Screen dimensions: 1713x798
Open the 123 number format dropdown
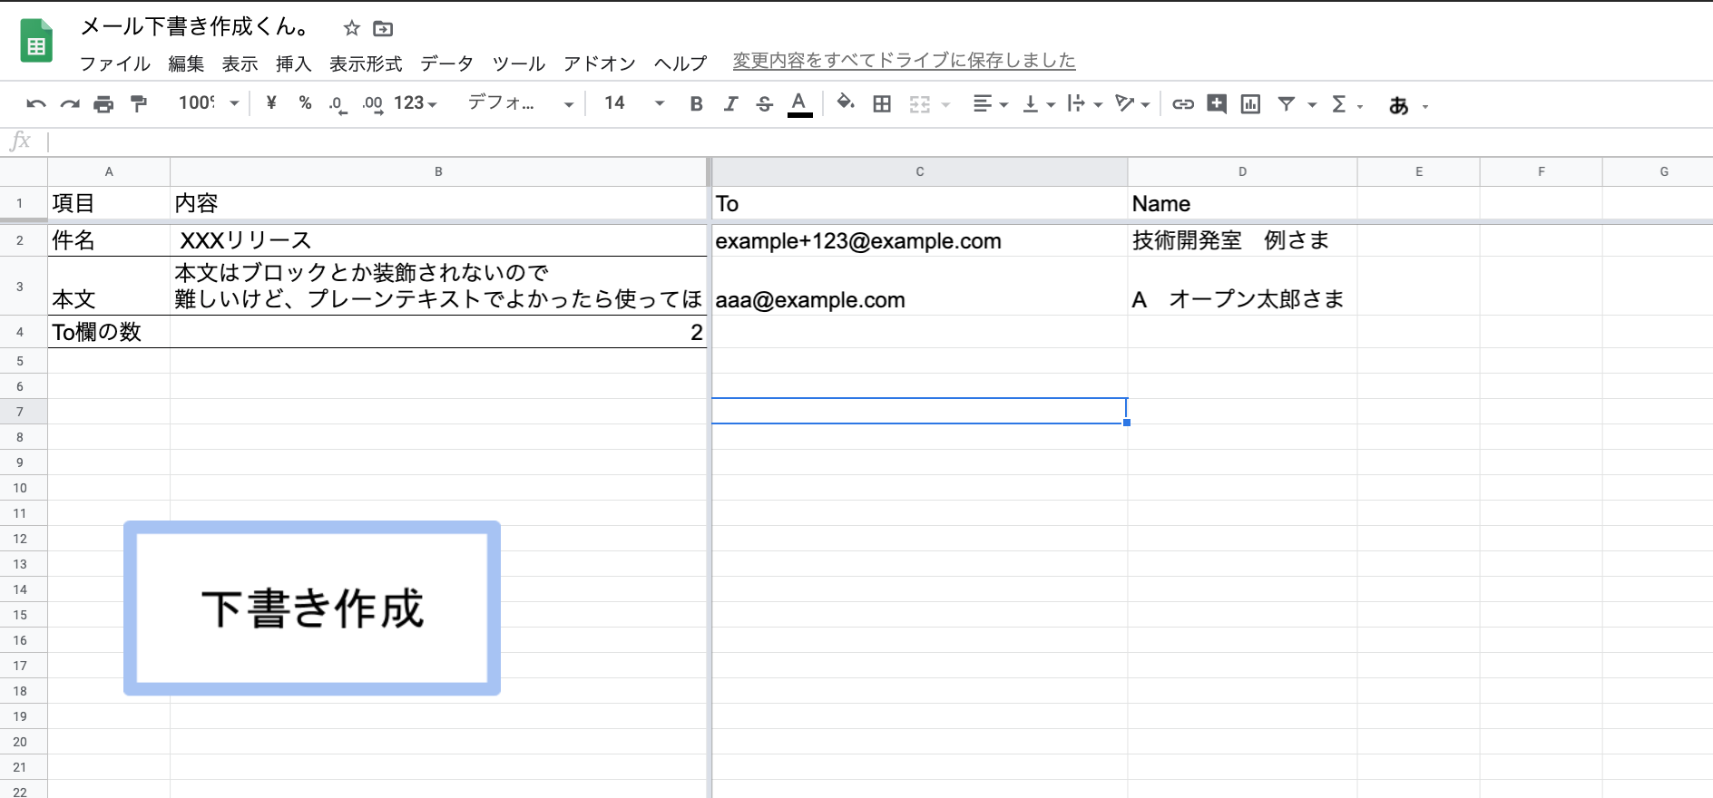pos(416,103)
